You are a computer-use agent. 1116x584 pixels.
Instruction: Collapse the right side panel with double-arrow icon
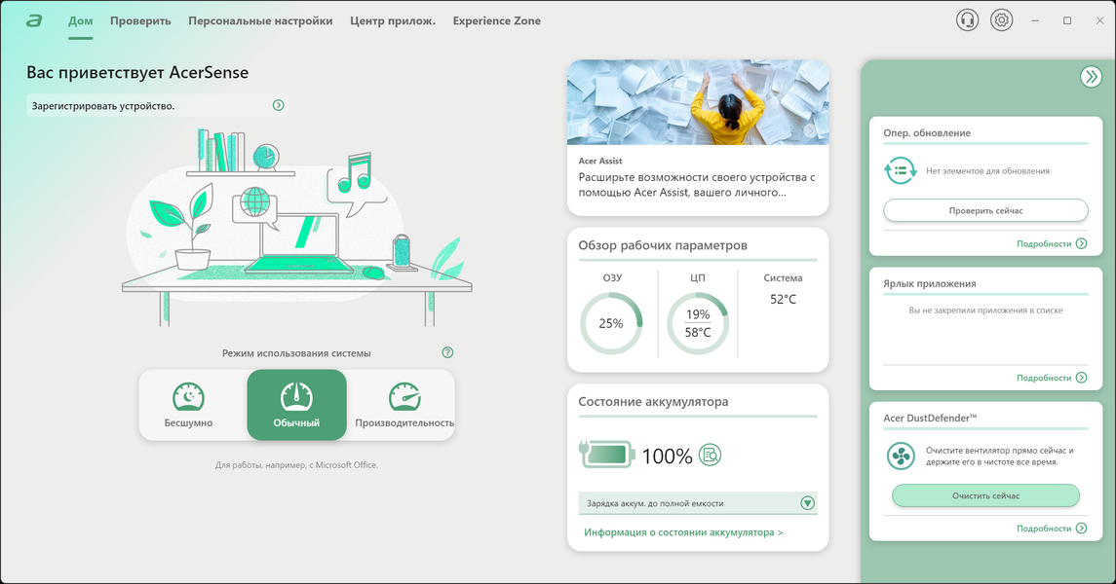tap(1091, 76)
